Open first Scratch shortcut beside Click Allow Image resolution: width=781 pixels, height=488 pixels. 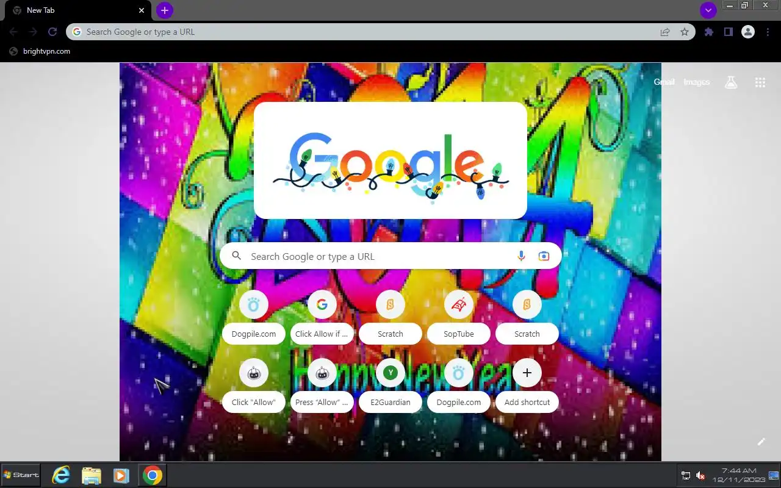pyautogui.click(x=390, y=317)
